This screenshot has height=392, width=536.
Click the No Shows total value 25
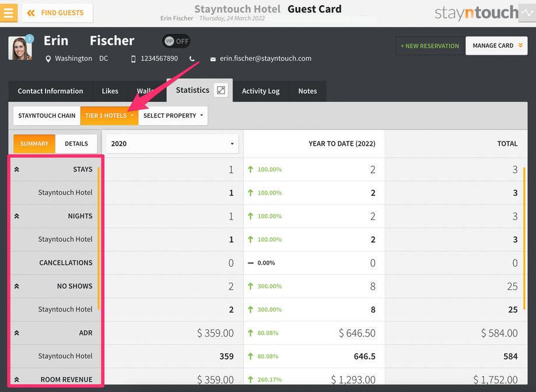(x=512, y=287)
